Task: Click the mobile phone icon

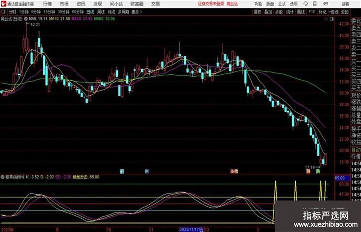Action: pyautogui.click(x=315, y=4)
